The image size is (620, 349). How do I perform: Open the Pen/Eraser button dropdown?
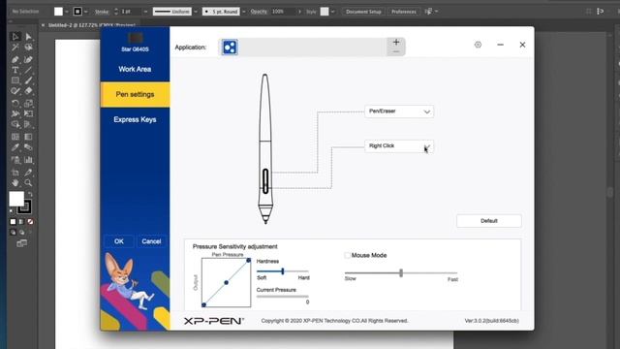tap(399, 111)
